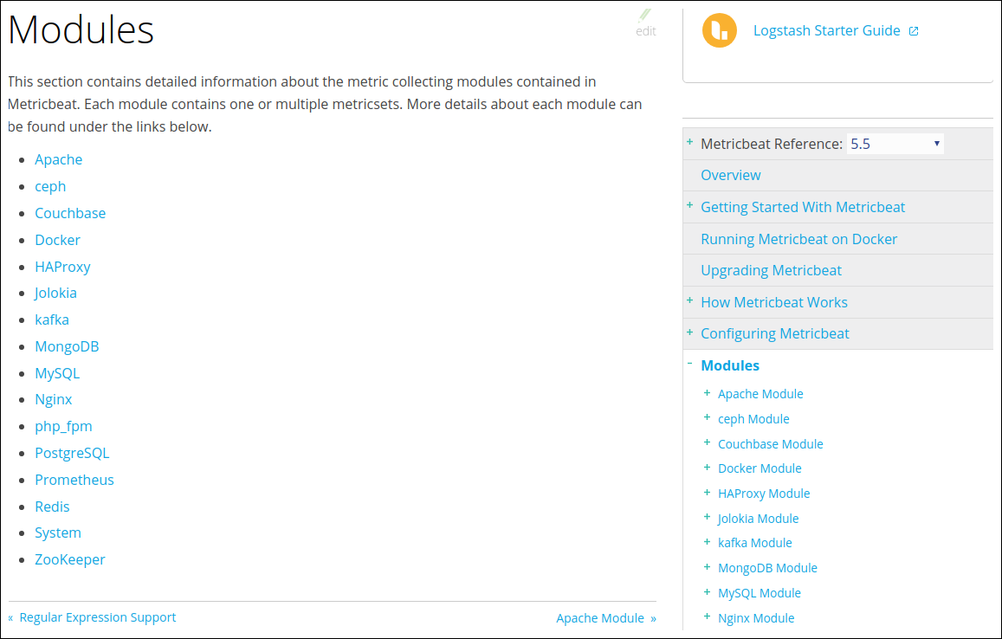The width and height of the screenshot is (1002, 639).
Task: Select the Modules sidebar heading
Action: click(730, 365)
